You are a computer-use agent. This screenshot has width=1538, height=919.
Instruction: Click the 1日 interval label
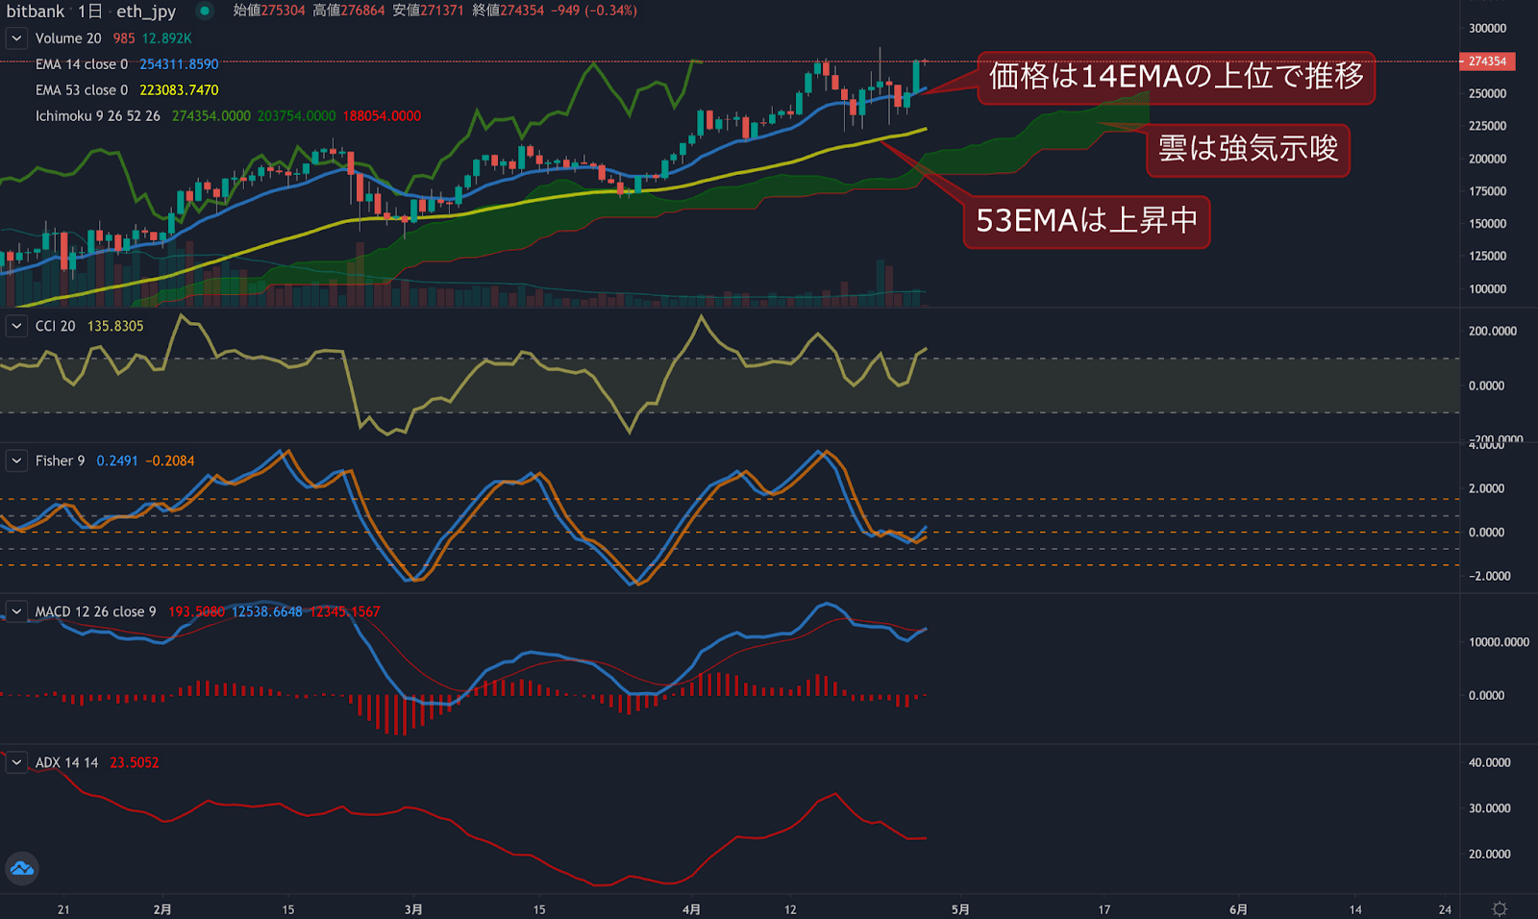point(89,12)
